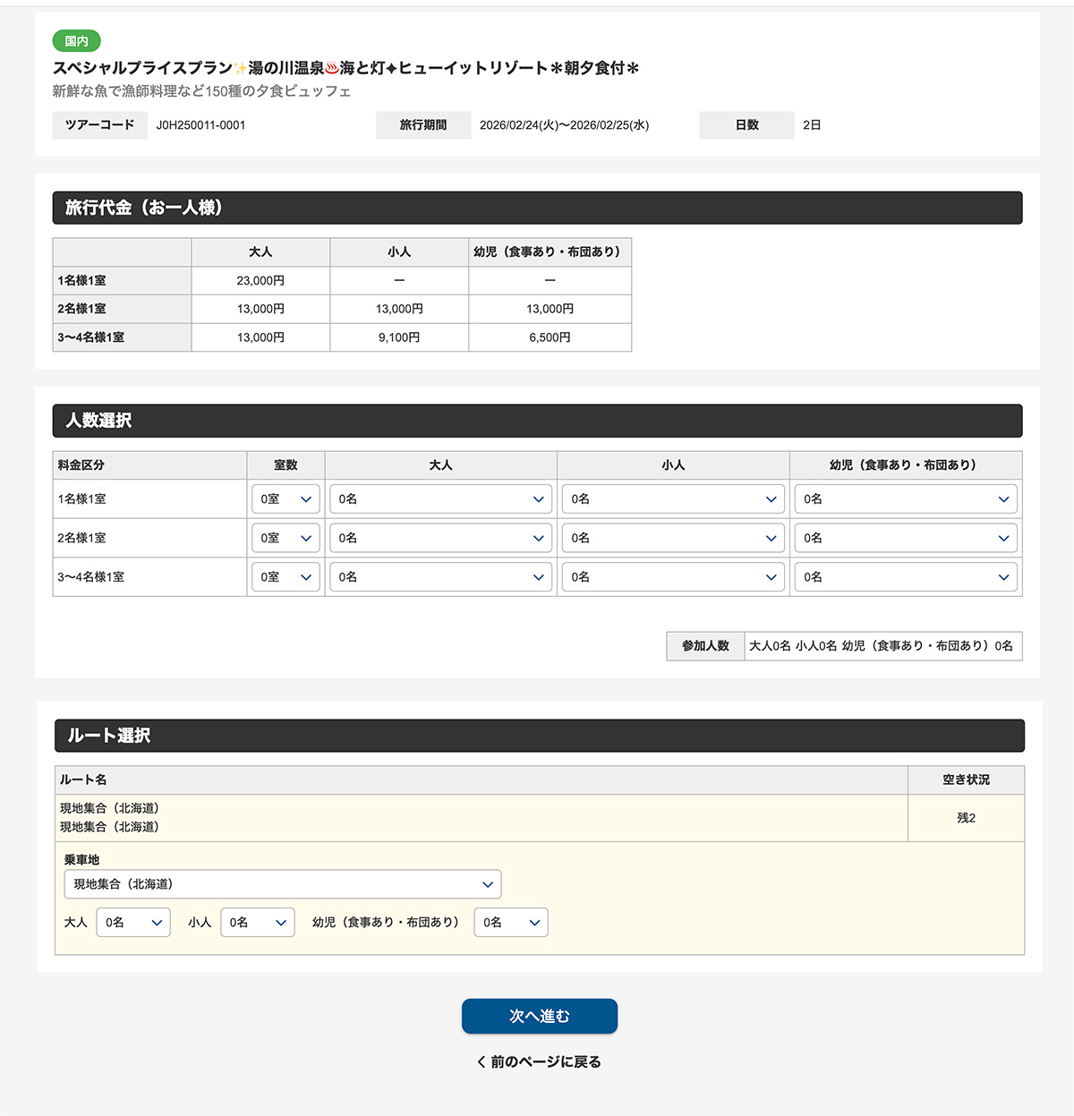Open the 大人 dropdown for 1名様1室

[x=440, y=498]
